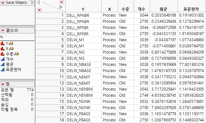The width and height of the screenshot is (206, 123).
Task: Open the table columns red triangle menu
Action: [62, 2]
